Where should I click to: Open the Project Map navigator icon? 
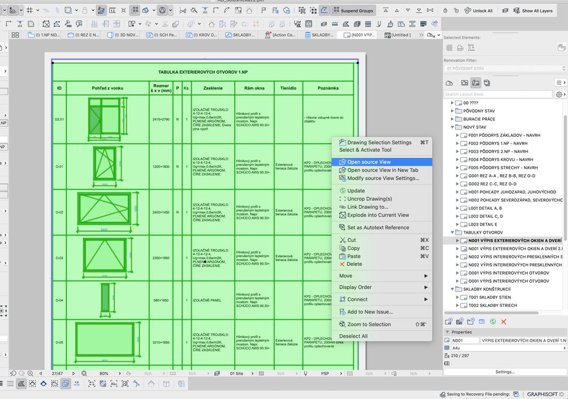click(449, 83)
